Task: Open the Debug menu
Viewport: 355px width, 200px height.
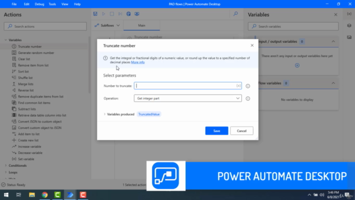Action: [39, 4]
